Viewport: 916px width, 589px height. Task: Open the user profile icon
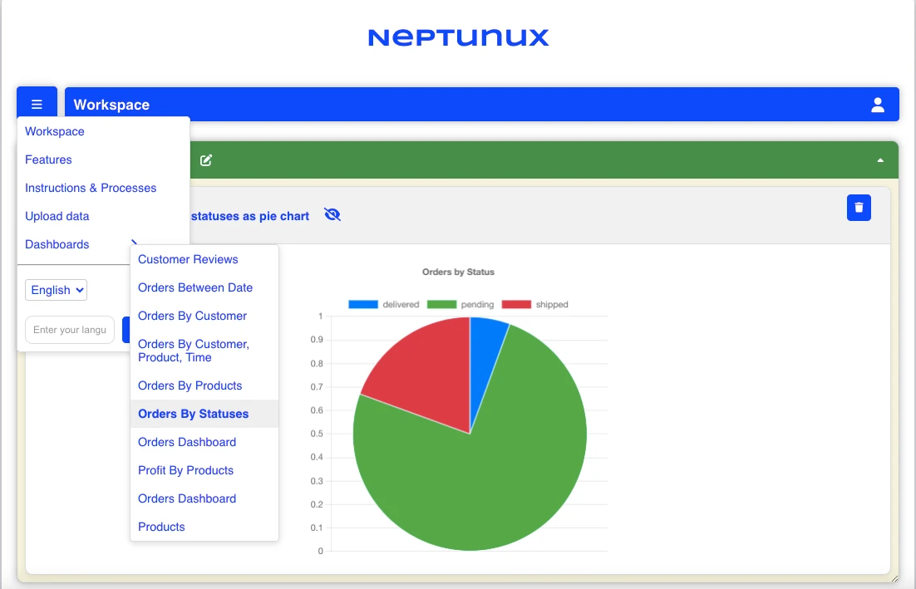click(877, 105)
